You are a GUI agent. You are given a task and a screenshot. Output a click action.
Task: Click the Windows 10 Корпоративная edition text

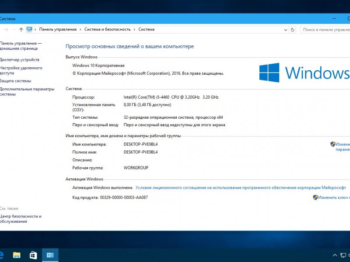(98, 65)
